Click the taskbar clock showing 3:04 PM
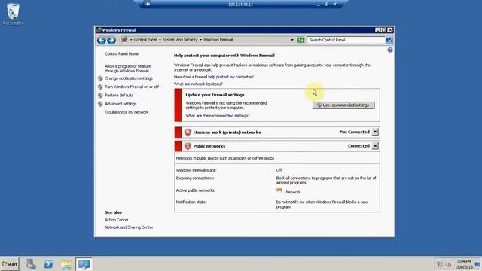This screenshot has width=482, height=271. (464, 264)
